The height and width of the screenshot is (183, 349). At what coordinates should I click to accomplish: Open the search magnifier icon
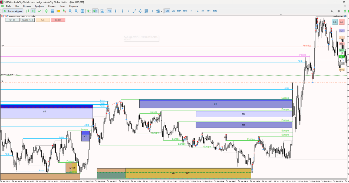click(x=332, y=11)
